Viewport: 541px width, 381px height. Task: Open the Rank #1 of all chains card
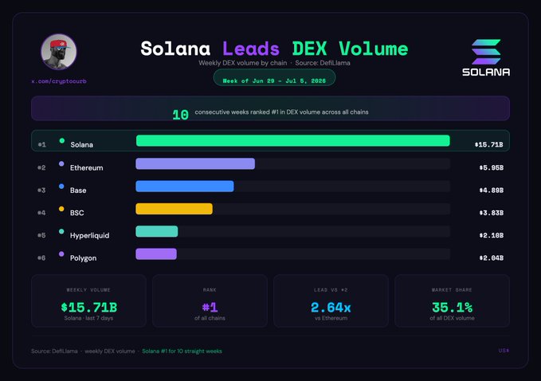tap(210, 301)
